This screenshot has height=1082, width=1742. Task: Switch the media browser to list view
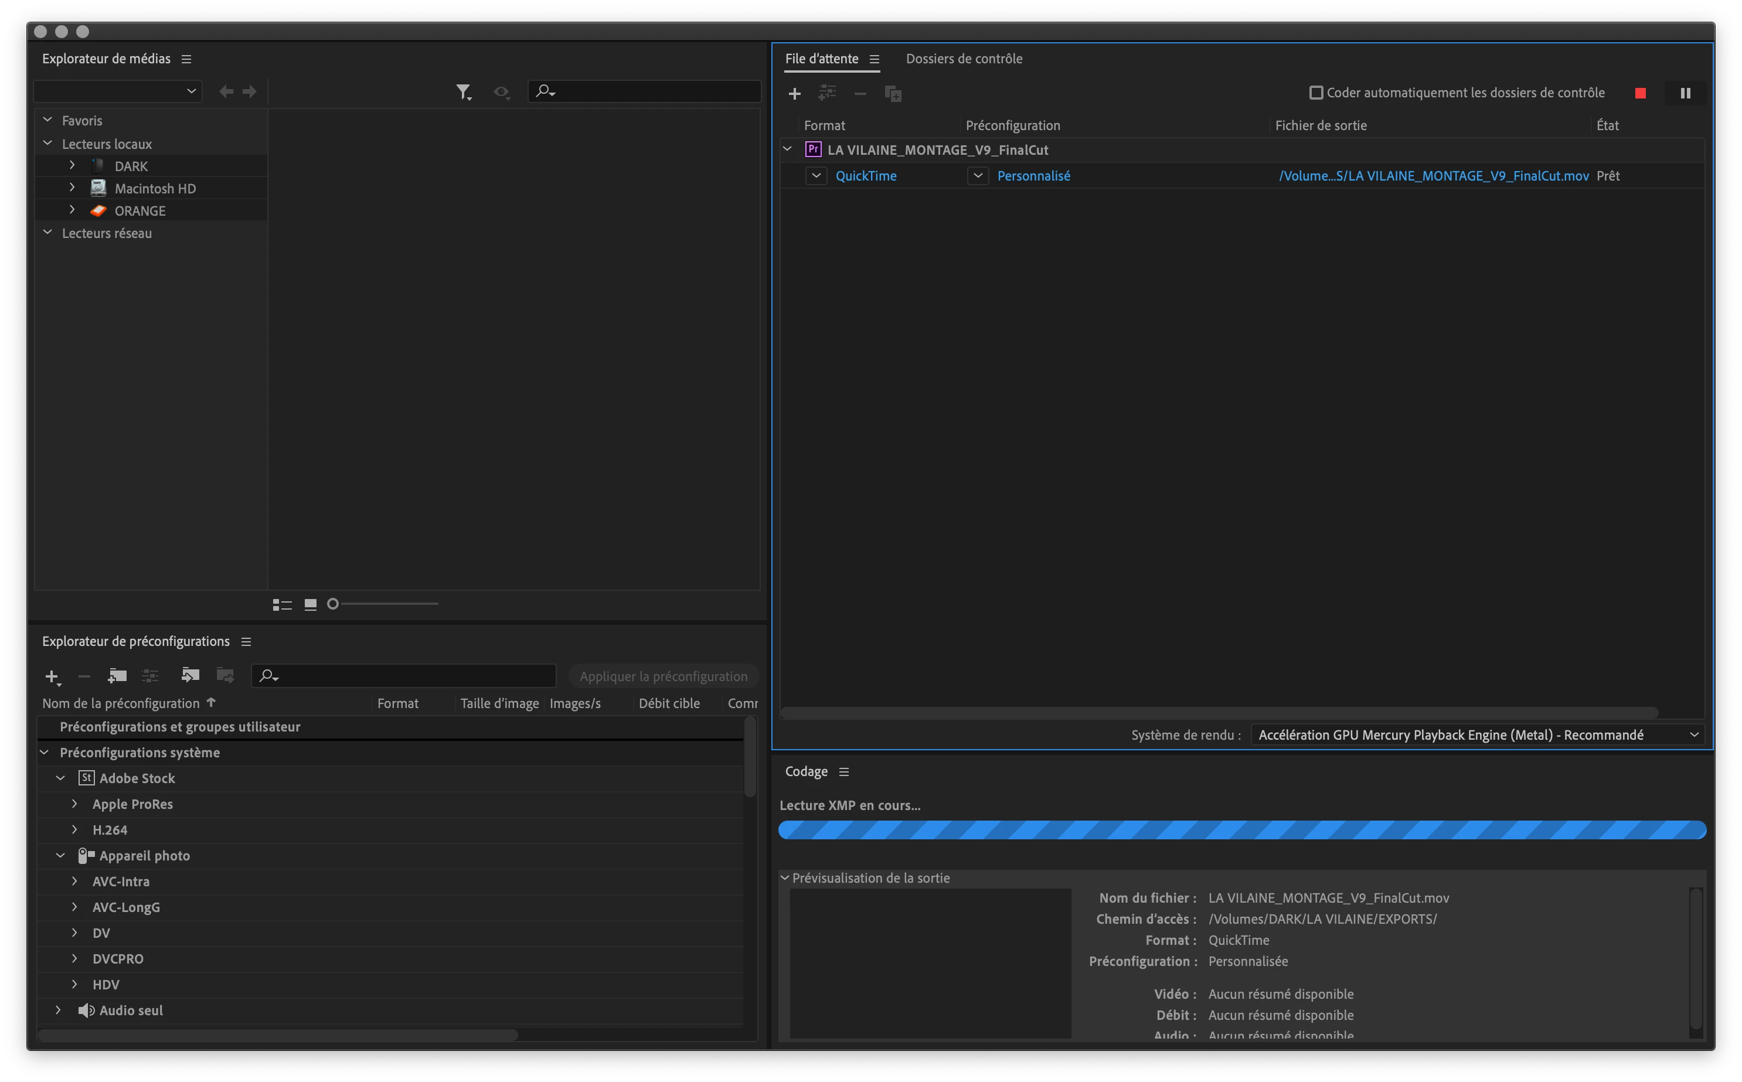(282, 605)
